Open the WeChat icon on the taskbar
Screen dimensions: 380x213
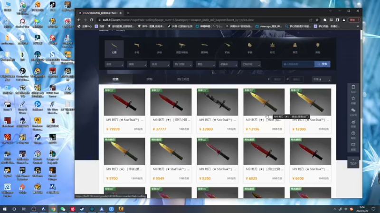click(63, 209)
